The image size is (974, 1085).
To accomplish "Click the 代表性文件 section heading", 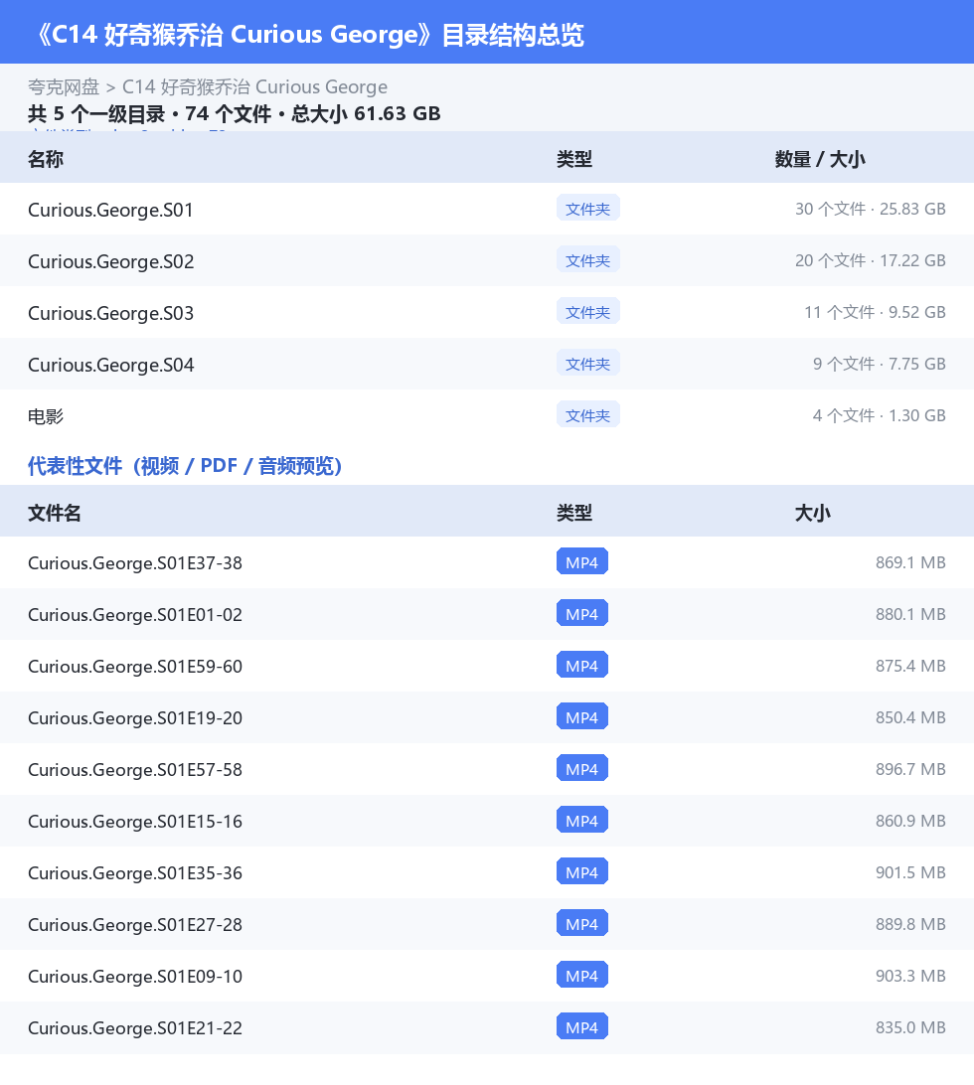I will click(185, 466).
